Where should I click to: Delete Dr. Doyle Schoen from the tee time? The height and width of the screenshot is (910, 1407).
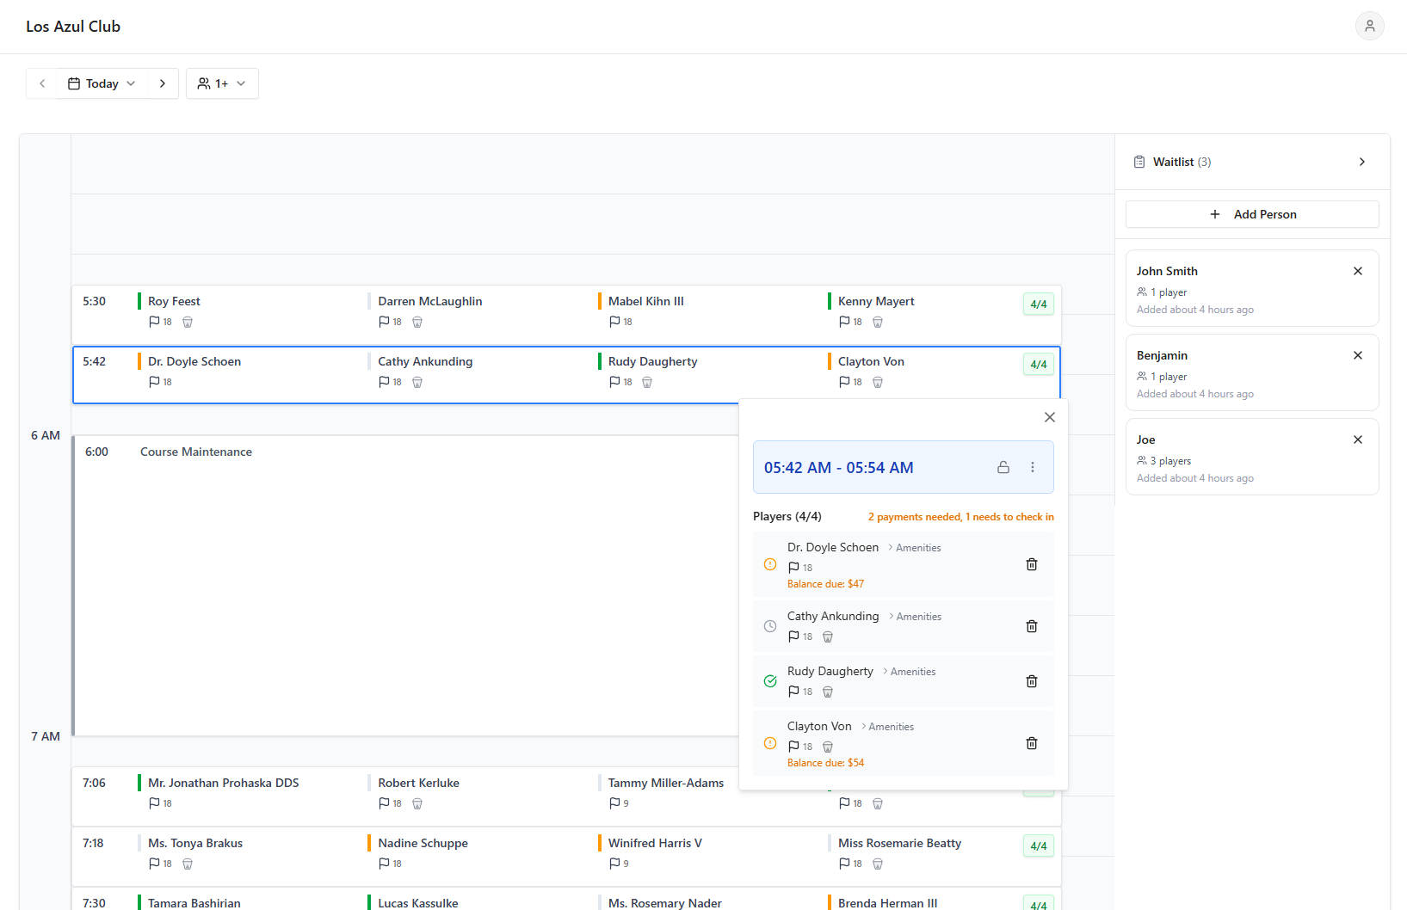(x=1031, y=564)
